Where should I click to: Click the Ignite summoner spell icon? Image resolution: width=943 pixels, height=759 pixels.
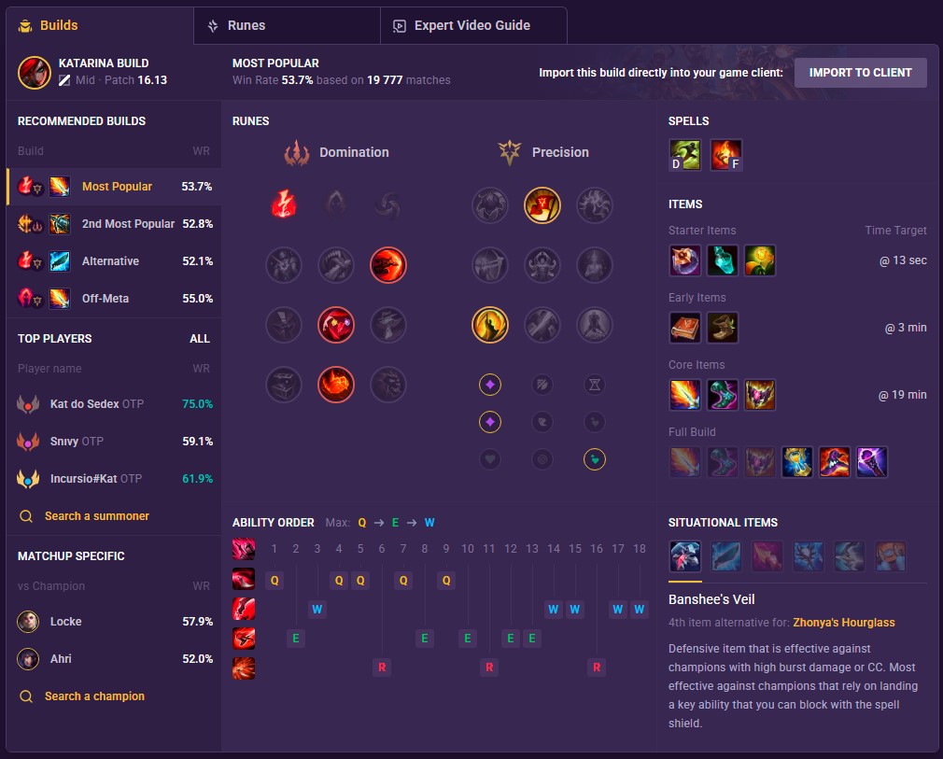(x=725, y=155)
